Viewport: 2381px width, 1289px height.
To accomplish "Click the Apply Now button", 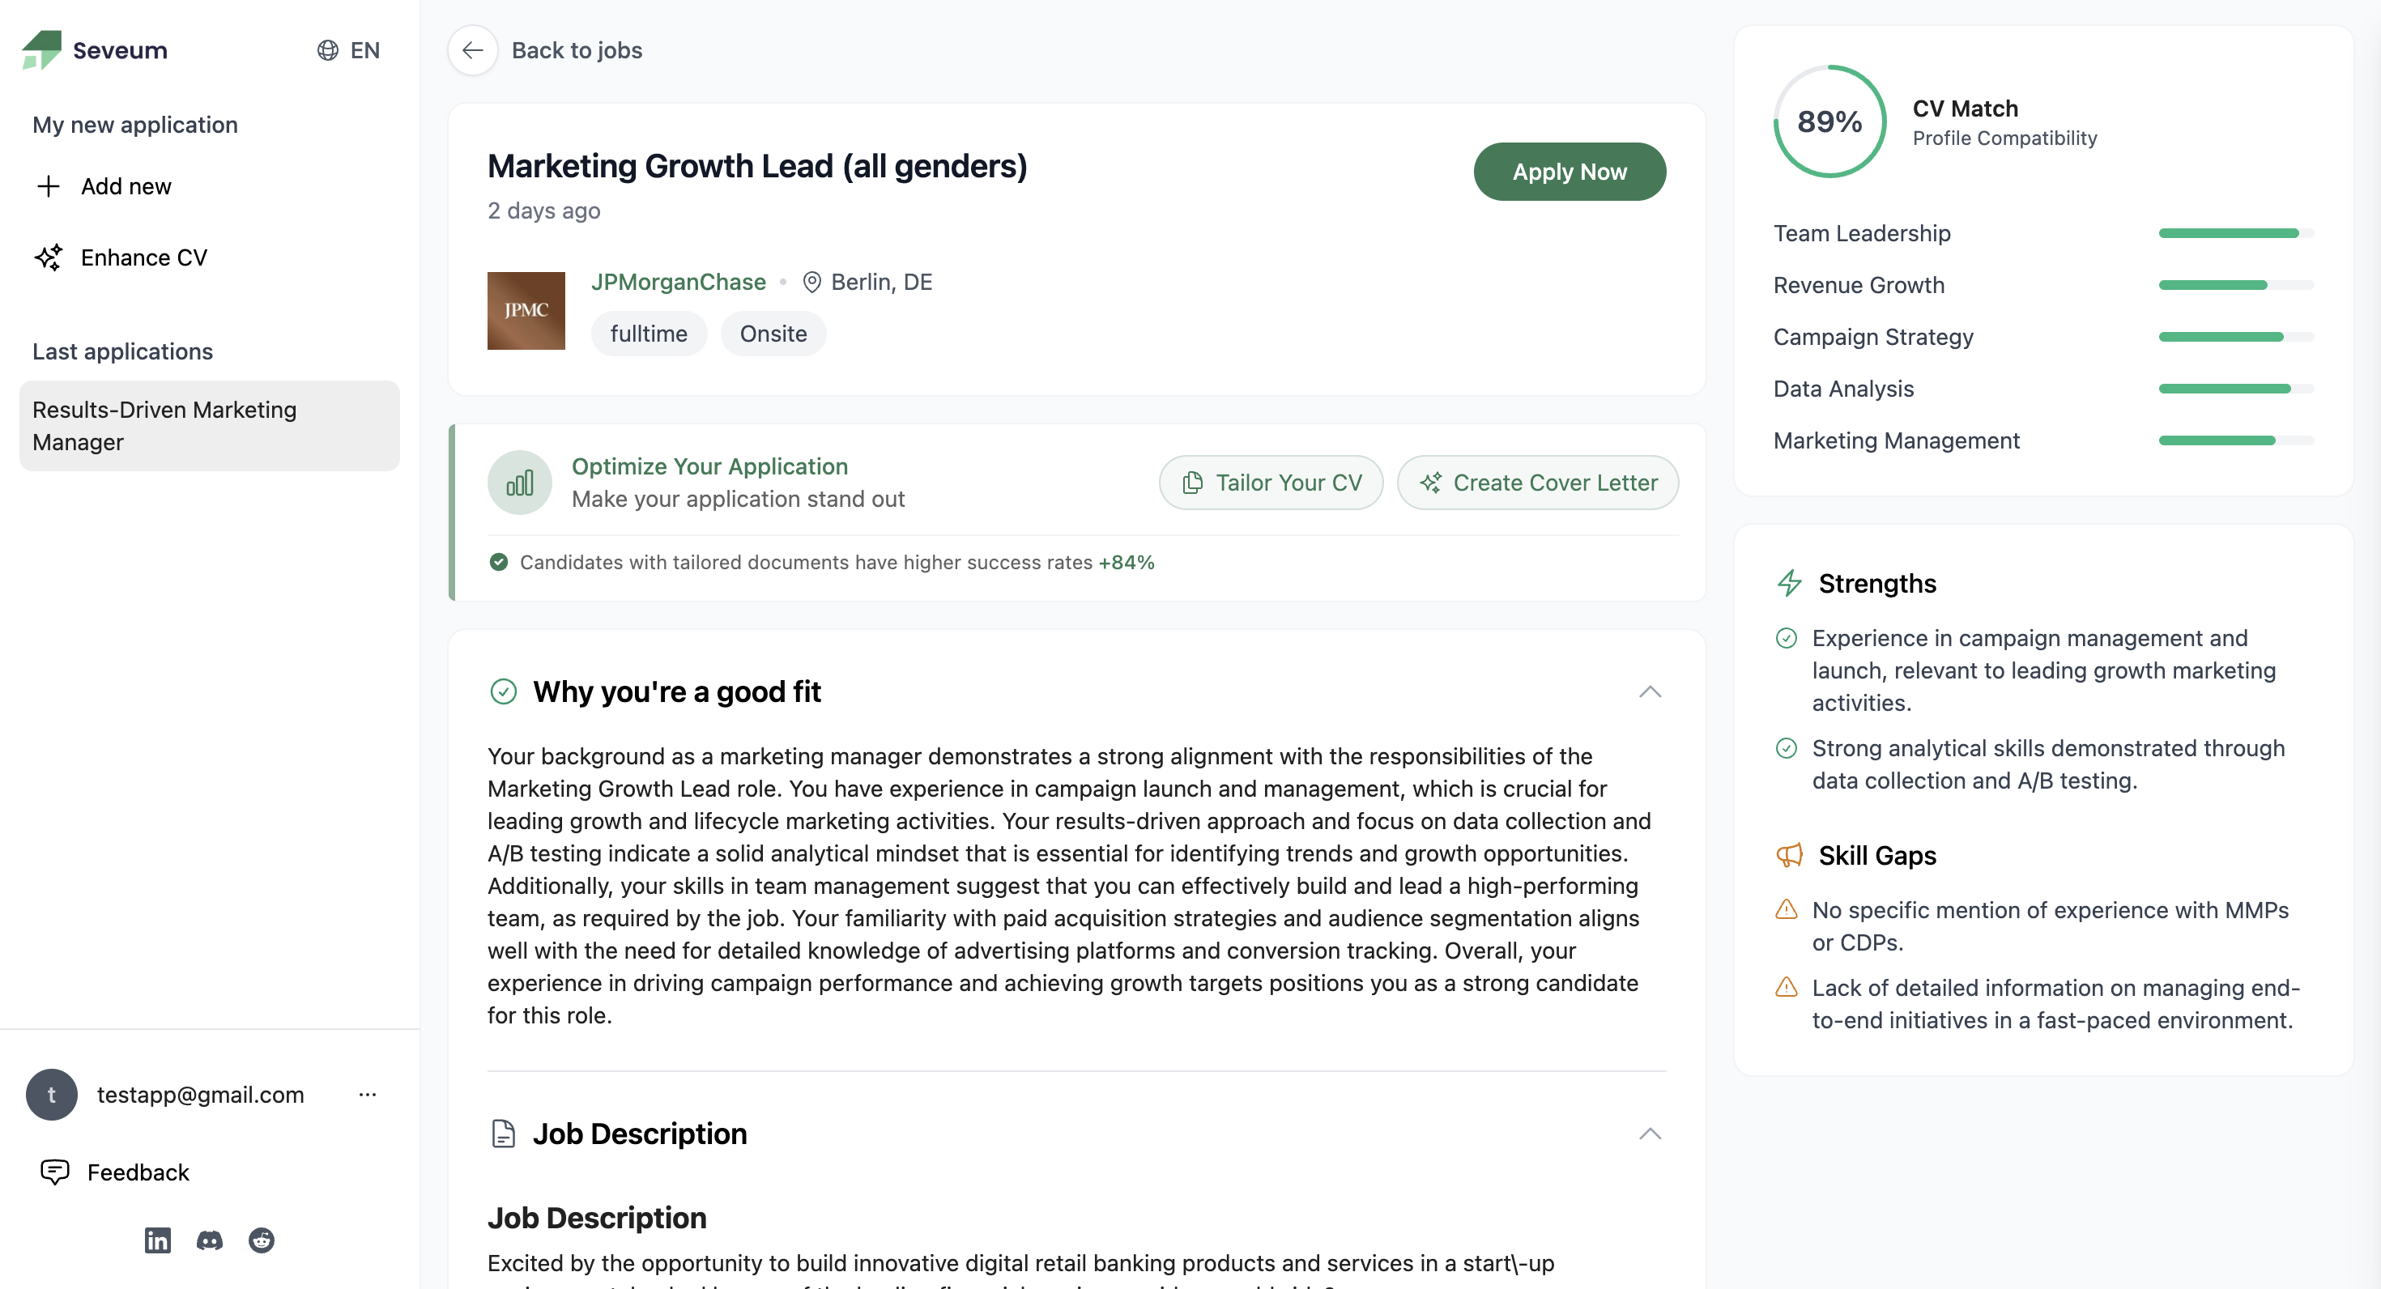I will [1570, 172].
